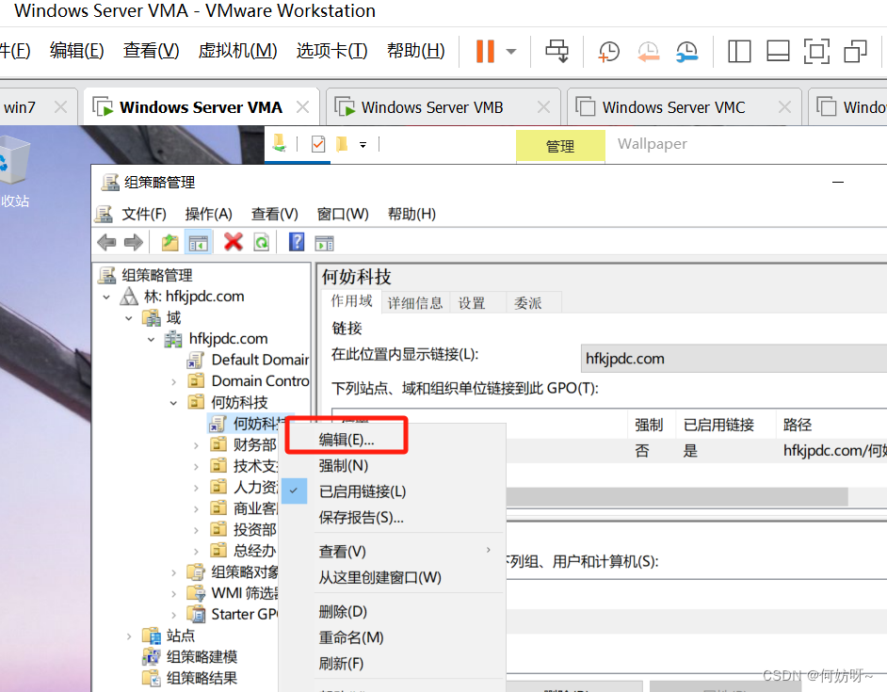Expand the 站点 tree node
The image size is (887, 692).
pyautogui.click(x=130, y=636)
